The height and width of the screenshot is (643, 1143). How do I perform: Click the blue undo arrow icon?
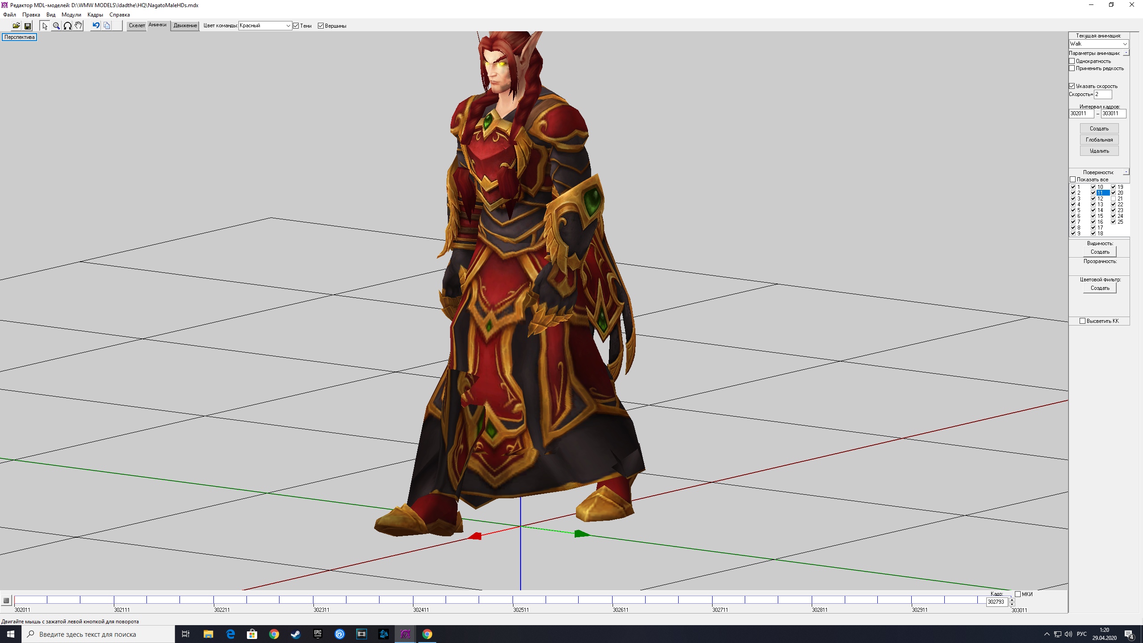(x=96, y=26)
